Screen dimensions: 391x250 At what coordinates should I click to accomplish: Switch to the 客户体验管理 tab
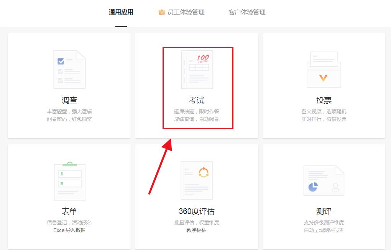click(x=246, y=12)
